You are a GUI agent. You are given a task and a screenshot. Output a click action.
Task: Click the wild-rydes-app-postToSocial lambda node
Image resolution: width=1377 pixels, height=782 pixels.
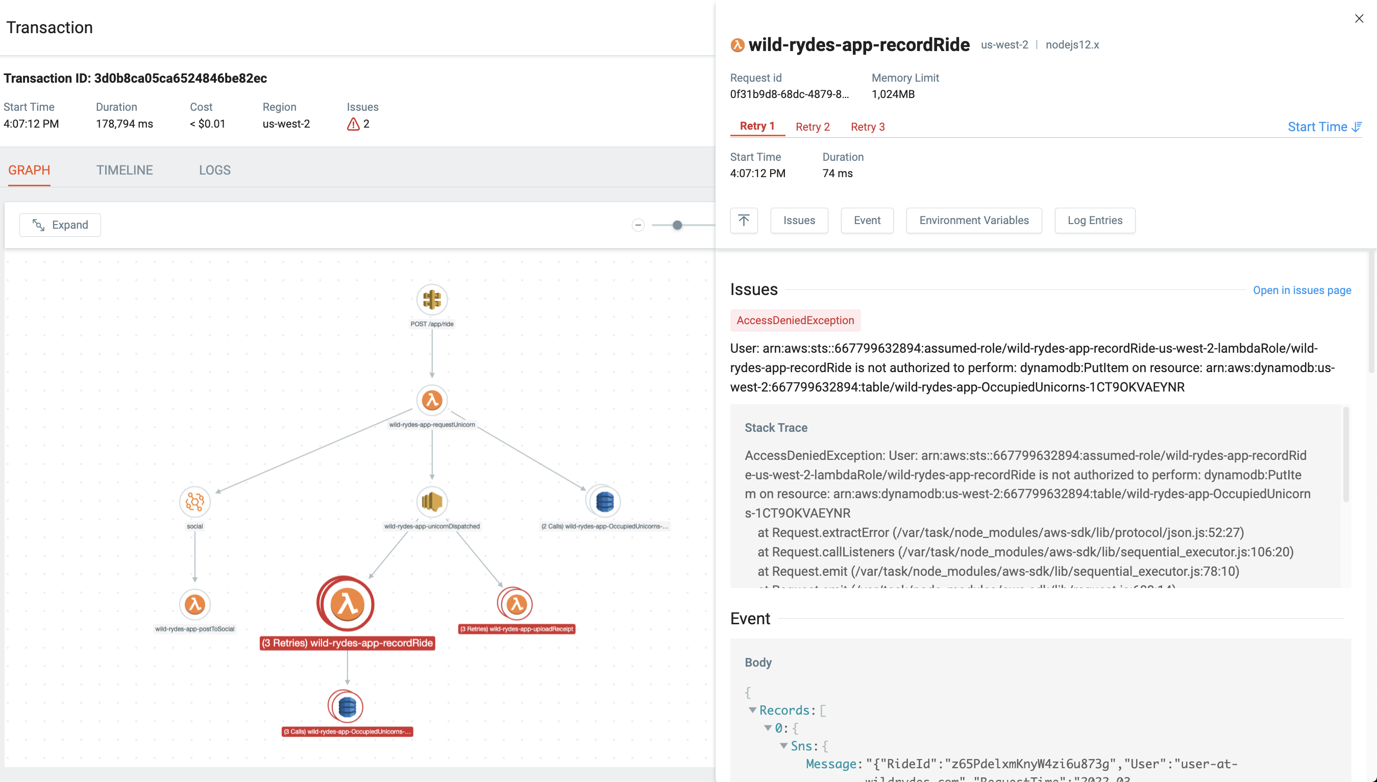[x=194, y=604]
